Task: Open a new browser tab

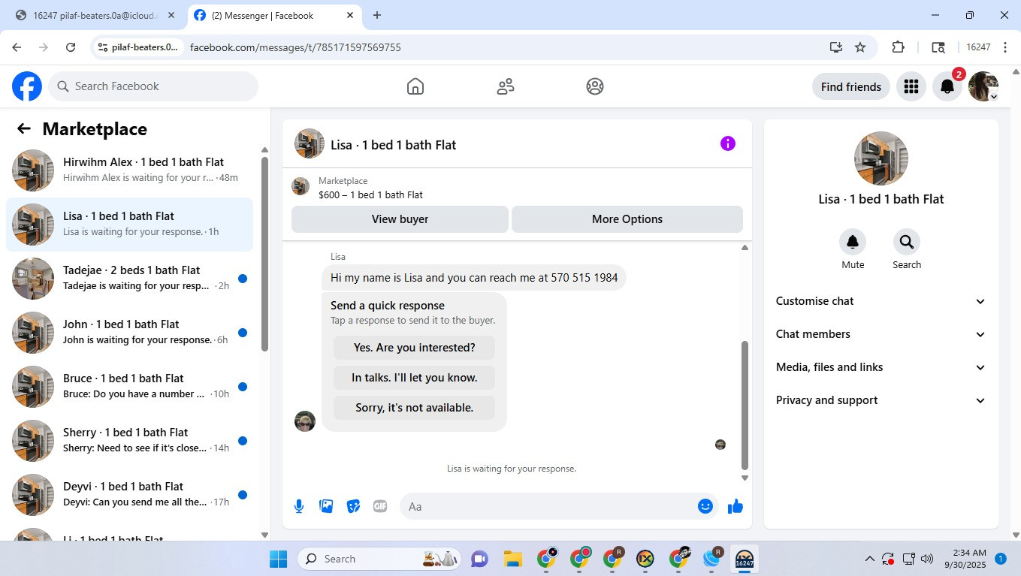Action: pyautogui.click(x=377, y=15)
